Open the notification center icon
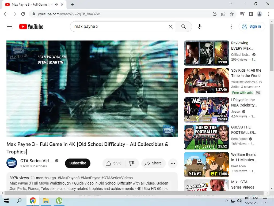 point(265,201)
